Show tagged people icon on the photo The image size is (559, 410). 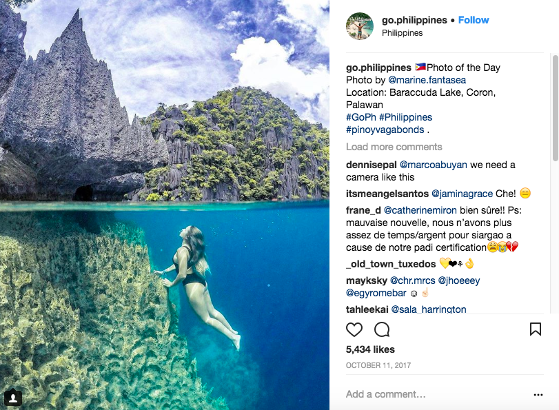click(13, 398)
